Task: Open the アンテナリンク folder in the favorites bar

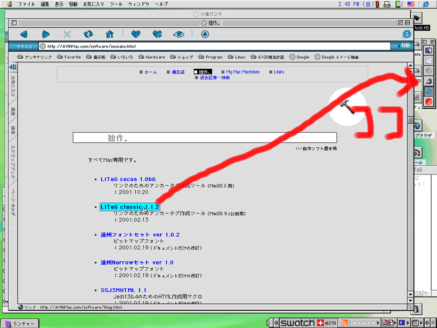Action: click(x=35, y=57)
